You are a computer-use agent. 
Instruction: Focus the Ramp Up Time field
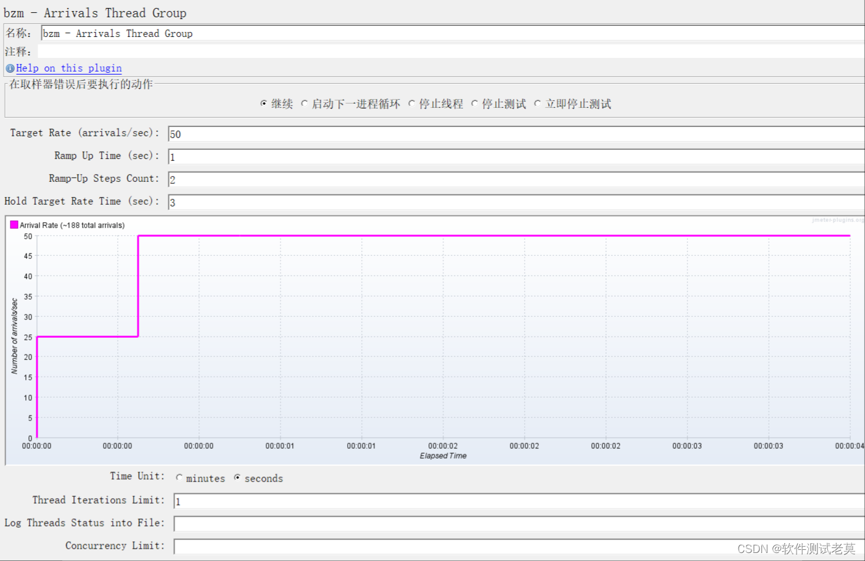tap(516, 157)
